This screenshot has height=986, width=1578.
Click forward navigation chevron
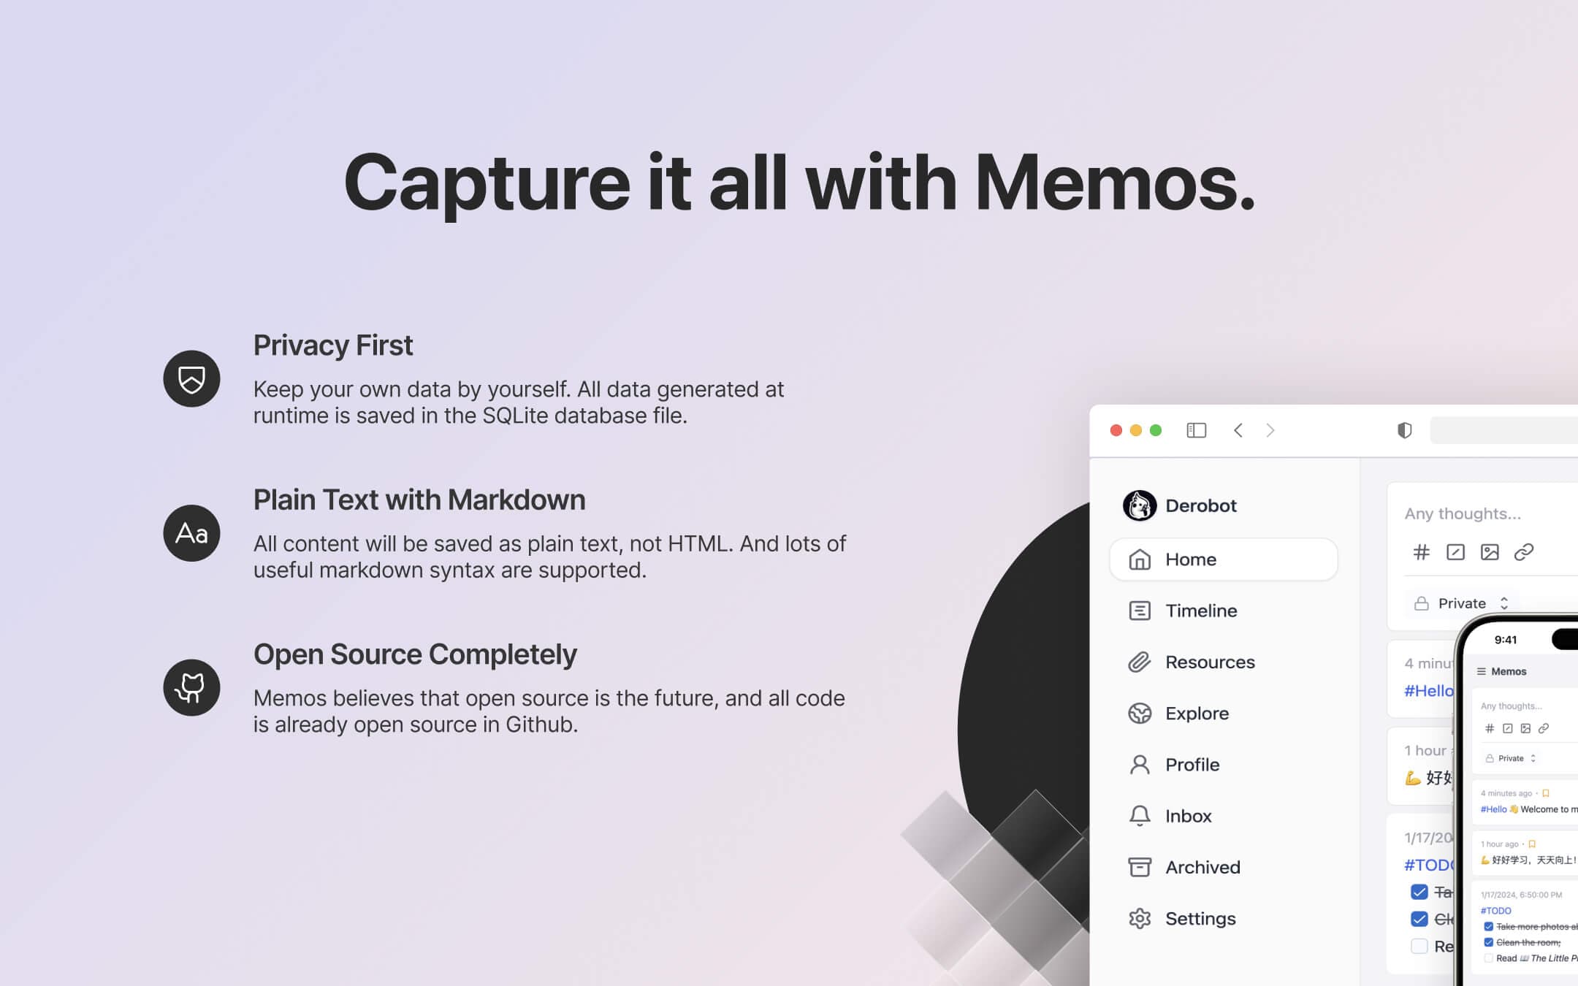pyautogui.click(x=1270, y=429)
